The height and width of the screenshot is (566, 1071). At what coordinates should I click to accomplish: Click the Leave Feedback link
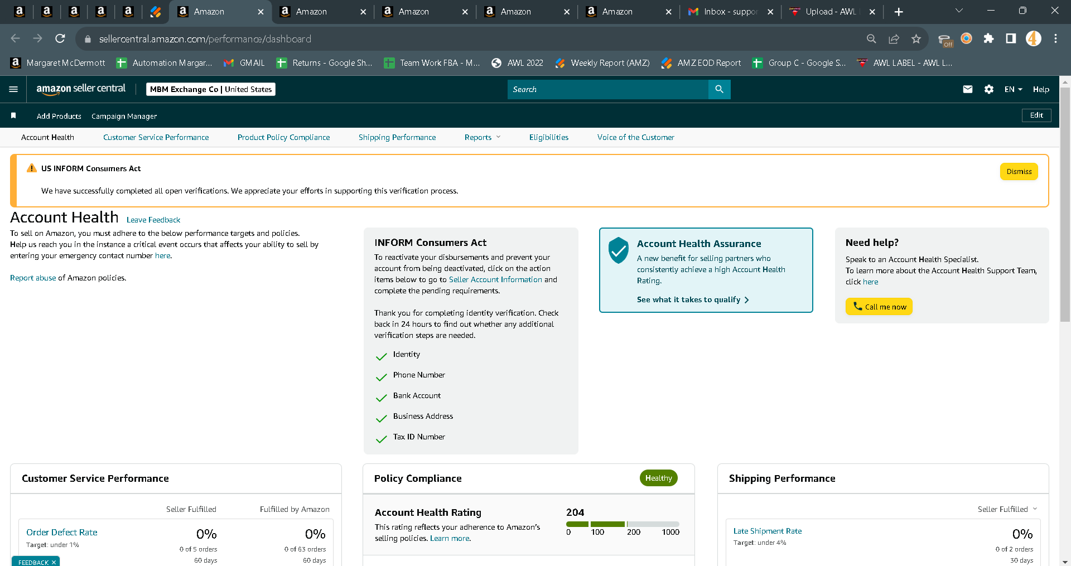[153, 220]
